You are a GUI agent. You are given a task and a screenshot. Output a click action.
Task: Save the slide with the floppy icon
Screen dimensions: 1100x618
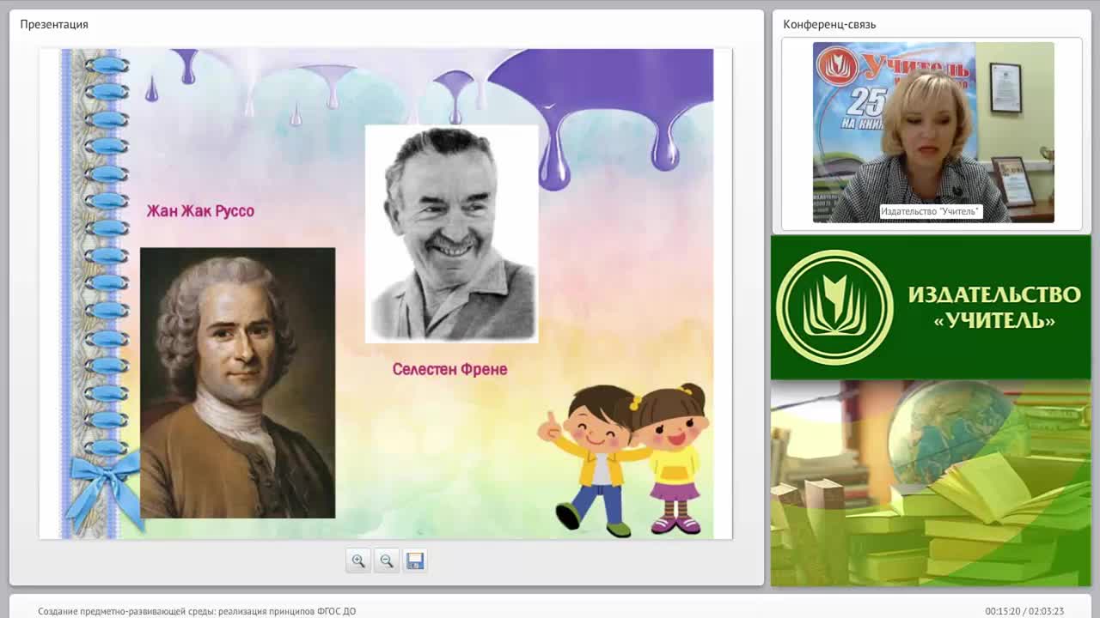(415, 560)
